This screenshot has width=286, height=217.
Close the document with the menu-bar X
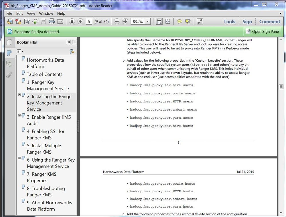click(x=281, y=13)
